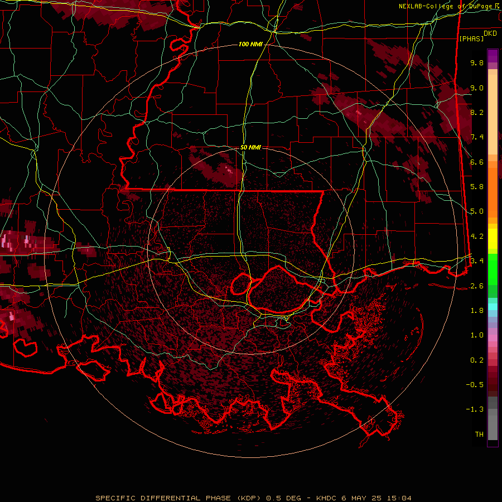The width and height of the screenshot is (502, 502).
Task: Click the orange swatch in the legend
Action: pyautogui.click(x=493, y=192)
